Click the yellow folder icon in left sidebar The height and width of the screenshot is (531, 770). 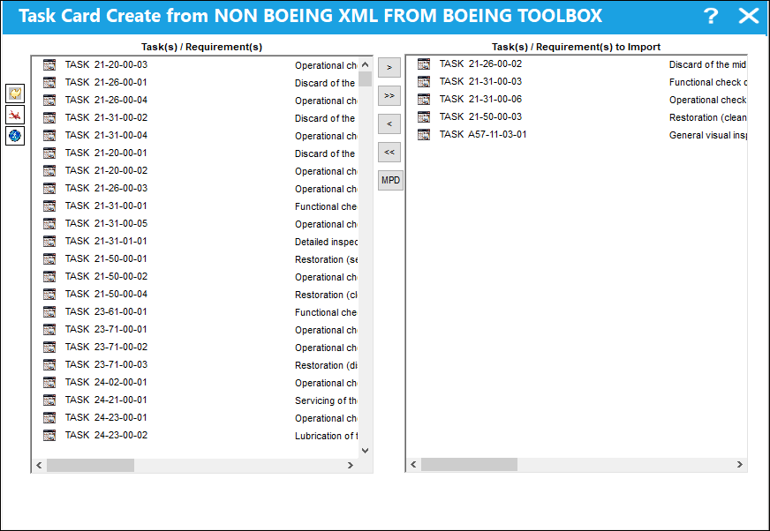15,93
